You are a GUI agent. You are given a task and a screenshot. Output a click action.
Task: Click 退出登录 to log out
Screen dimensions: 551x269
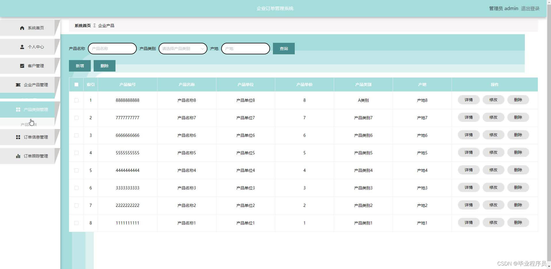click(530, 9)
